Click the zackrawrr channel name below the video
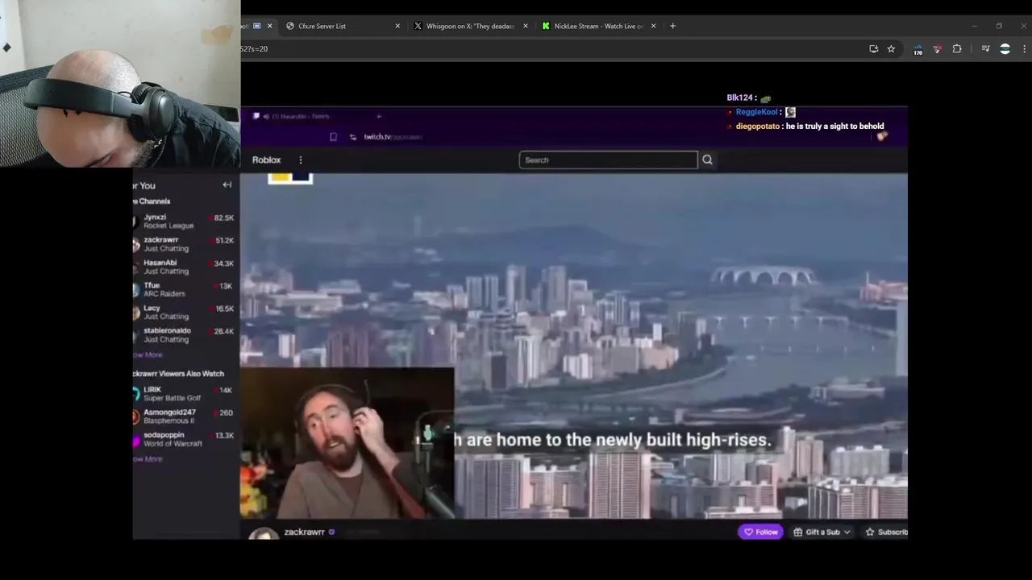1032x580 pixels. 304,532
